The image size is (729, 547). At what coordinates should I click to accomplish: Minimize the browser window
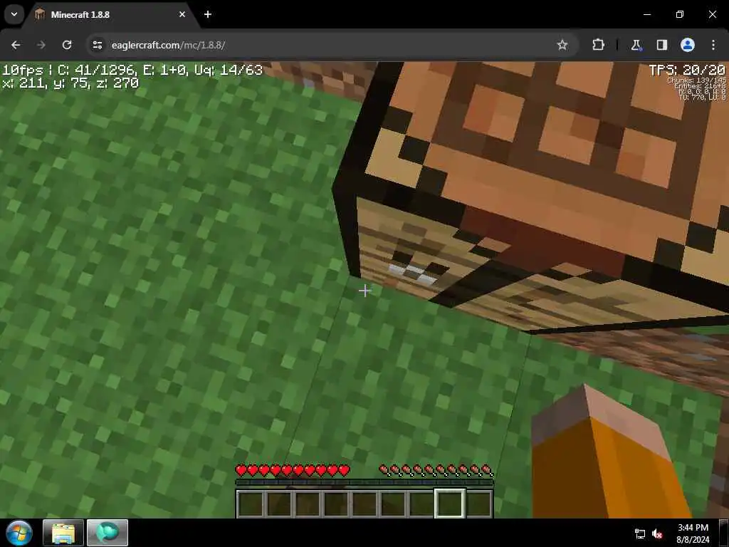click(646, 14)
